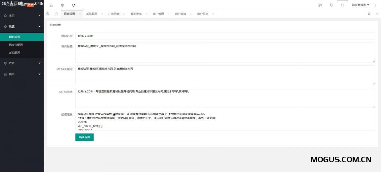The height and width of the screenshot is (172, 381).
Task: Click the 确认保存 button
Action: click(x=84, y=137)
